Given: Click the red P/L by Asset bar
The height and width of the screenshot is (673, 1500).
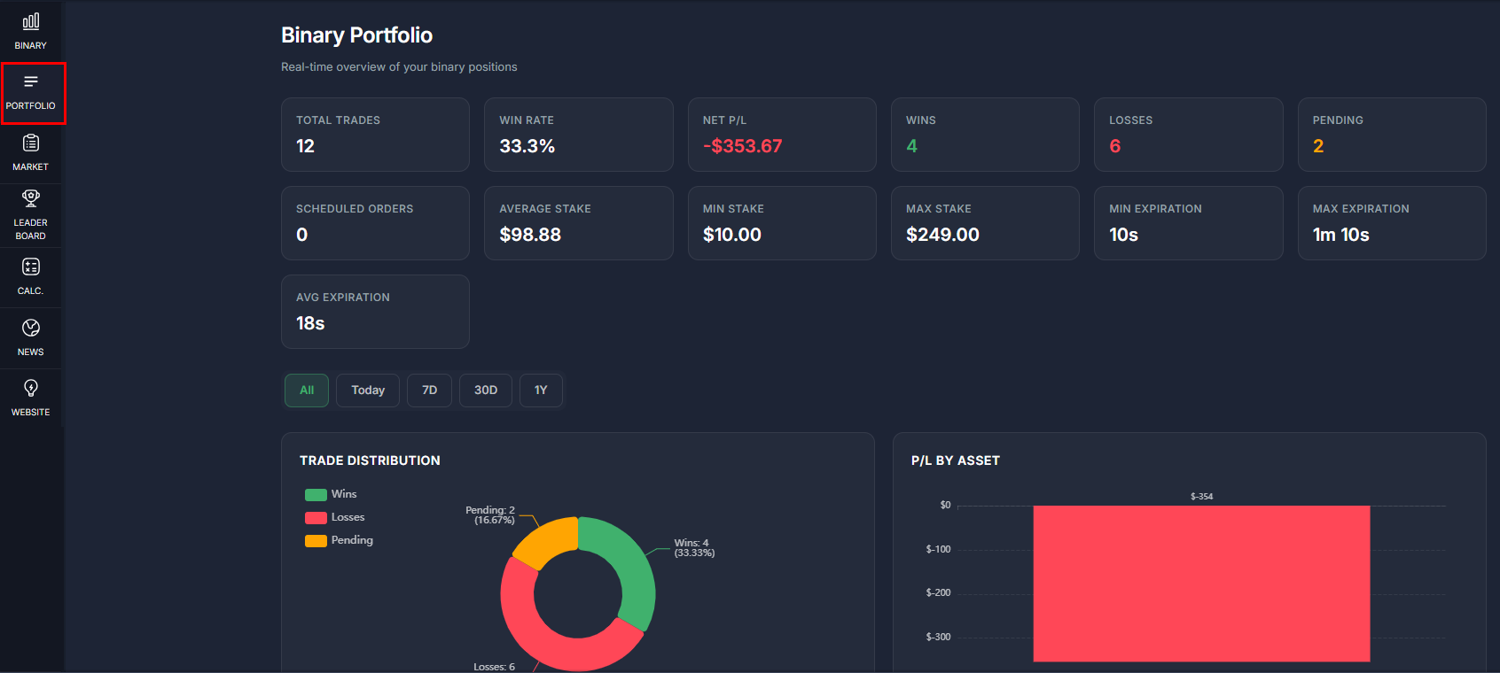Looking at the screenshot, I should 1201,584.
